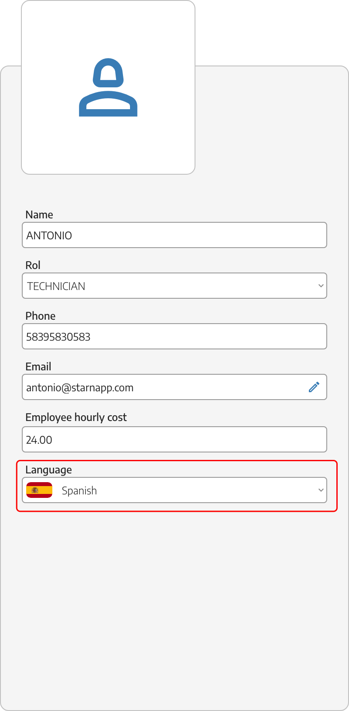349x711 pixels.
Task: Click the Name label
Action: coord(39,214)
